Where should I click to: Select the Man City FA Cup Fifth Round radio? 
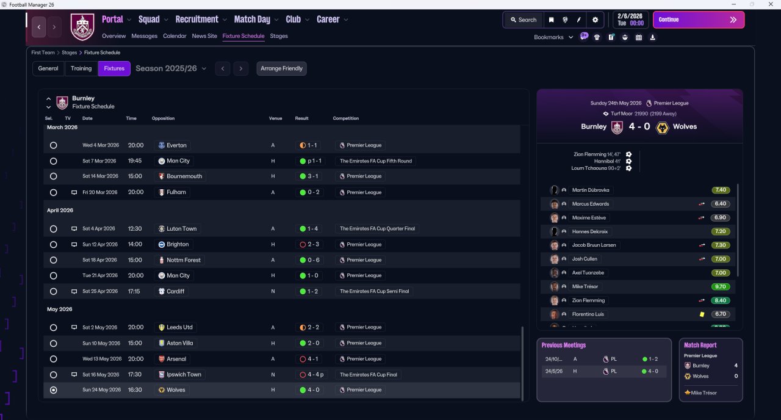53,161
